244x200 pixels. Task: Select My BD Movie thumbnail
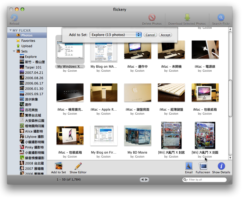click(138, 136)
